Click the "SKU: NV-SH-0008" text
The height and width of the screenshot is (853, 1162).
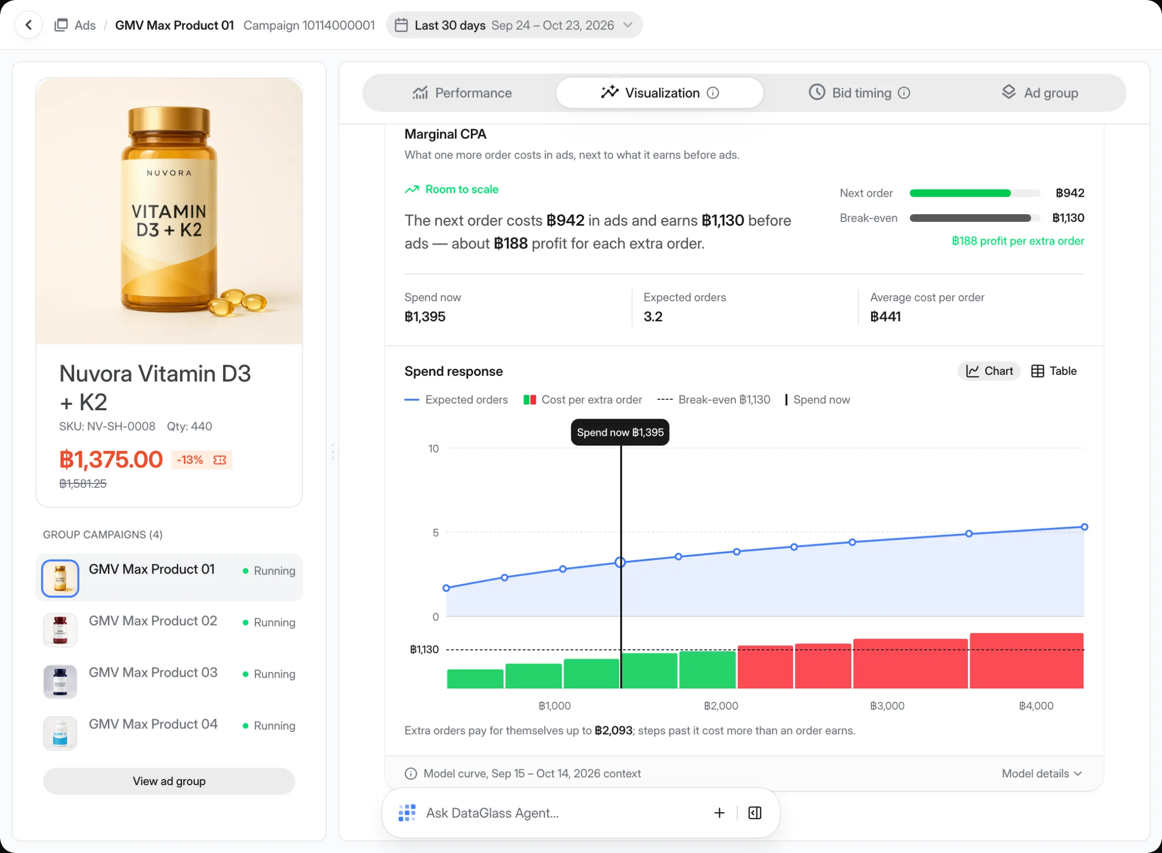107,426
